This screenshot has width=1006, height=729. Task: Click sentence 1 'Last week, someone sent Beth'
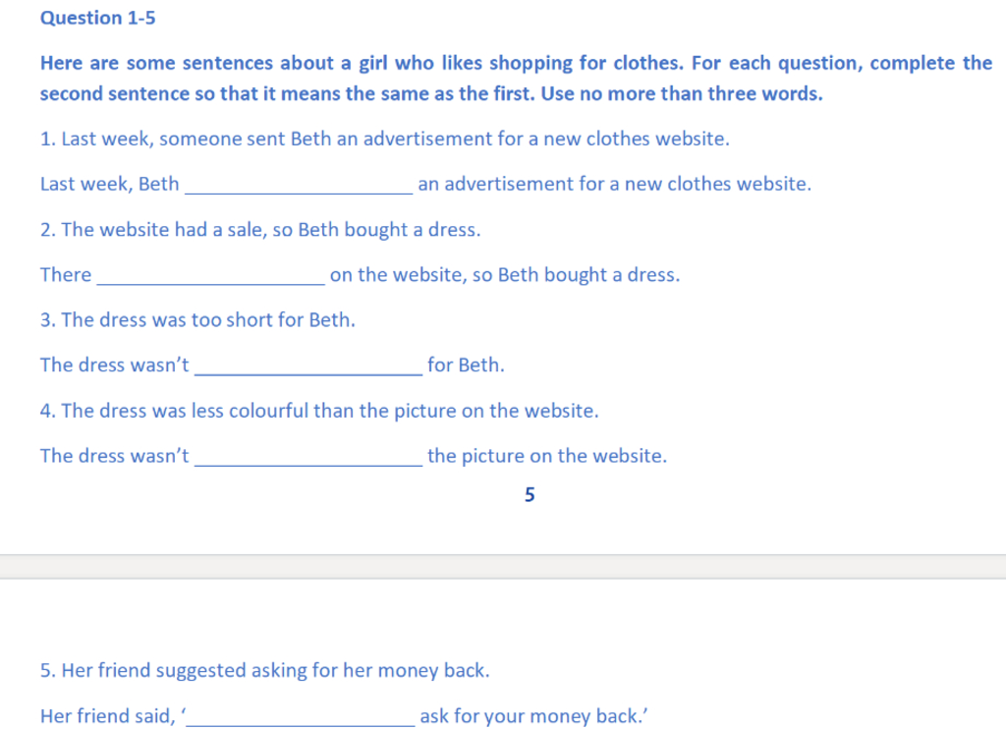[x=385, y=139]
